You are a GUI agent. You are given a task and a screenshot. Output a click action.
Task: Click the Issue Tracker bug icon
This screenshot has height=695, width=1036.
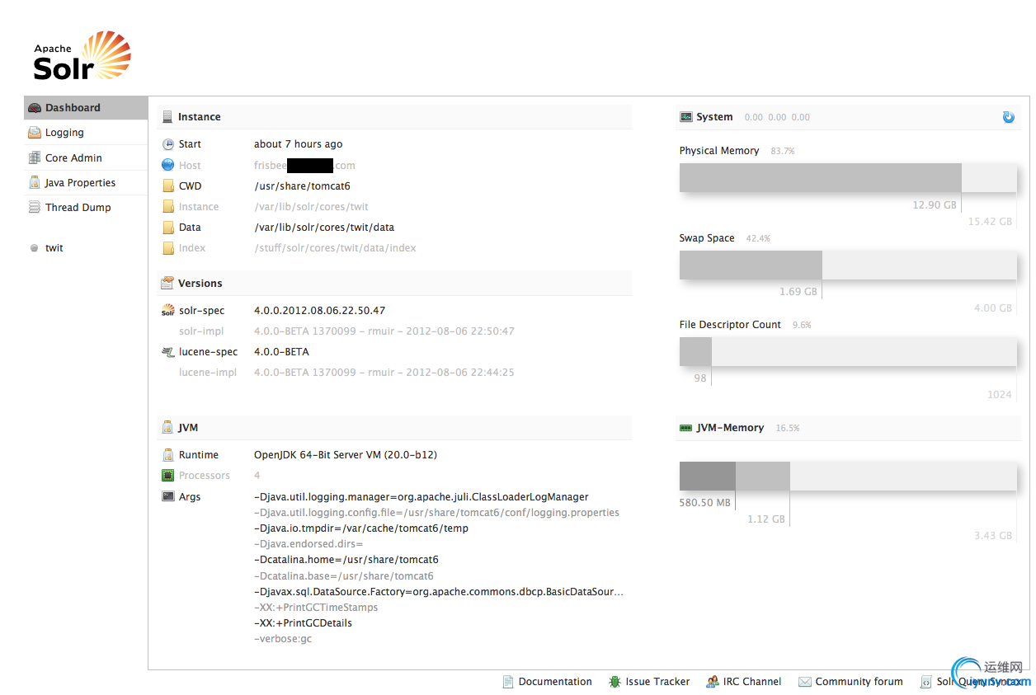tap(615, 682)
